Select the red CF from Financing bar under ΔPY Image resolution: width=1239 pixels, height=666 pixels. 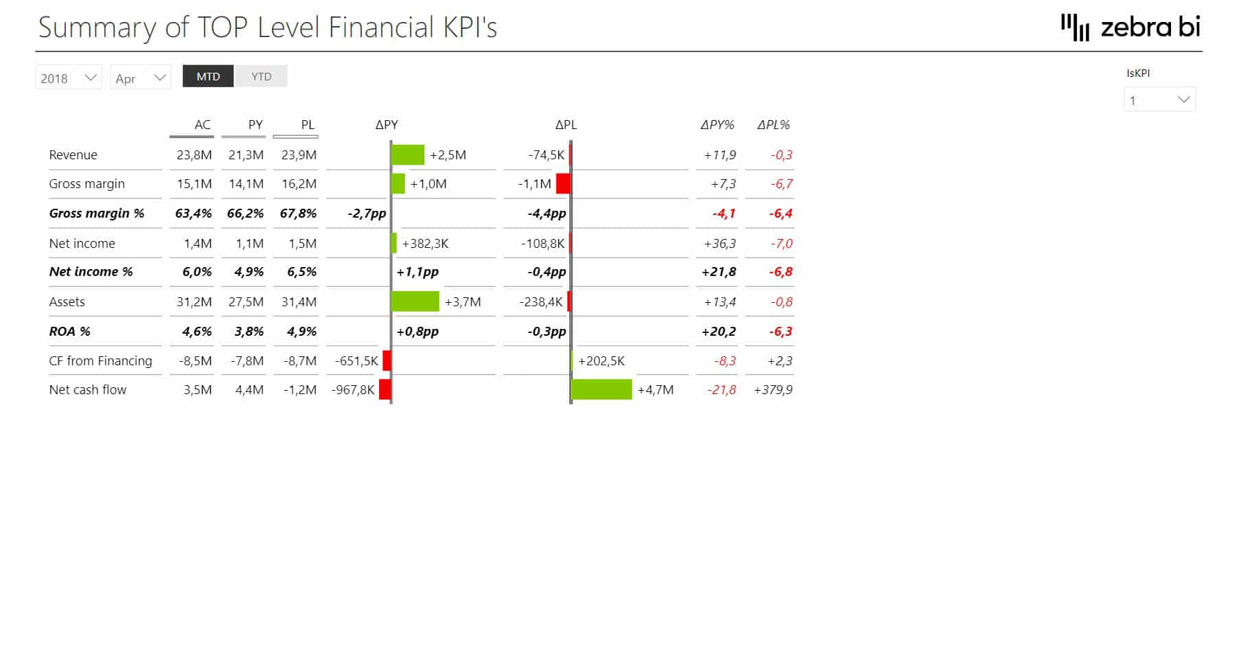click(x=387, y=360)
